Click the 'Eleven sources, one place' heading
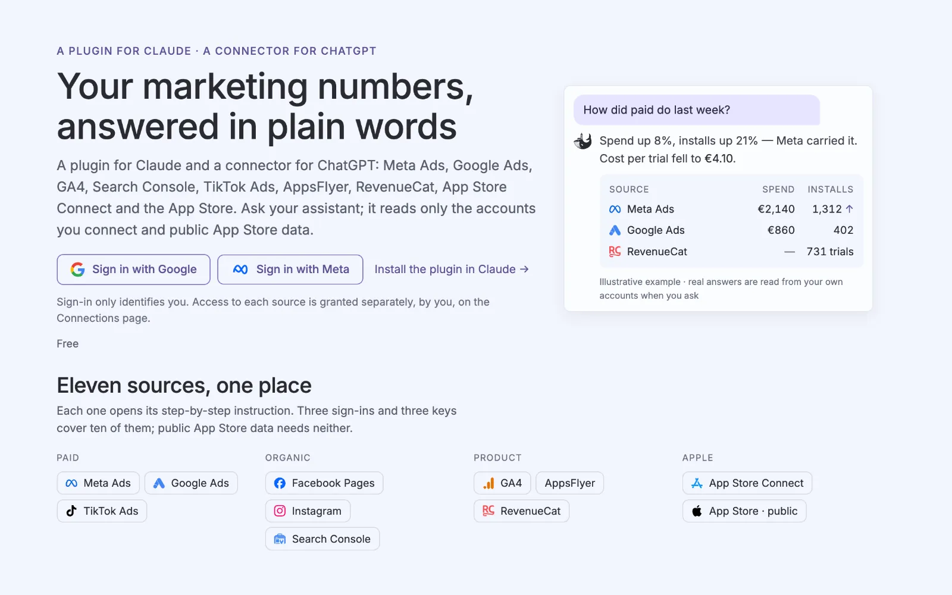952x595 pixels. [x=184, y=386]
